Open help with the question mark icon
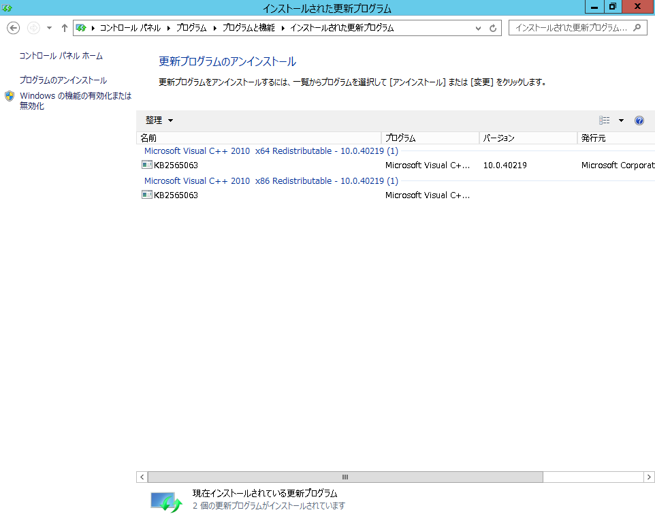Screen dimensions: 655x523 point(639,121)
